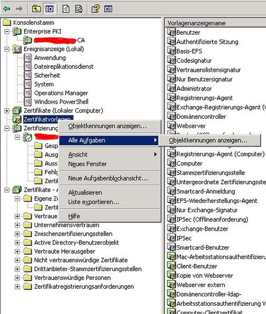Expand Zertifikate (Lokaler Computer) node
The width and height of the screenshot is (266, 314).
(x=7, y=111)
